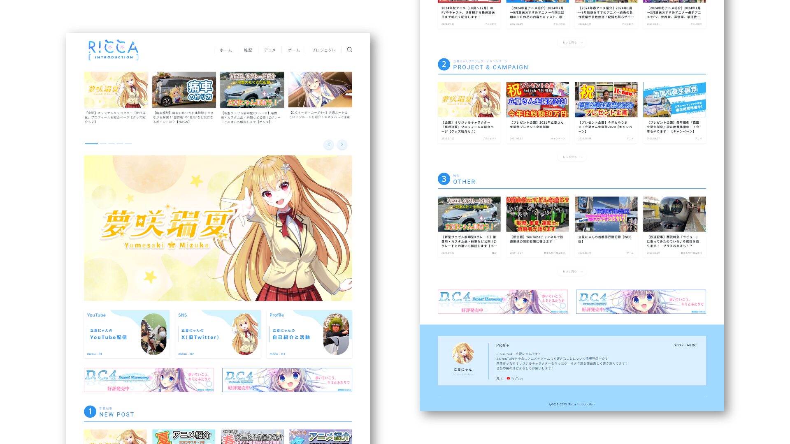Click the search magnifier icon in header
The height and width of the screenshot is (444, 790).
tap(349, 50)
